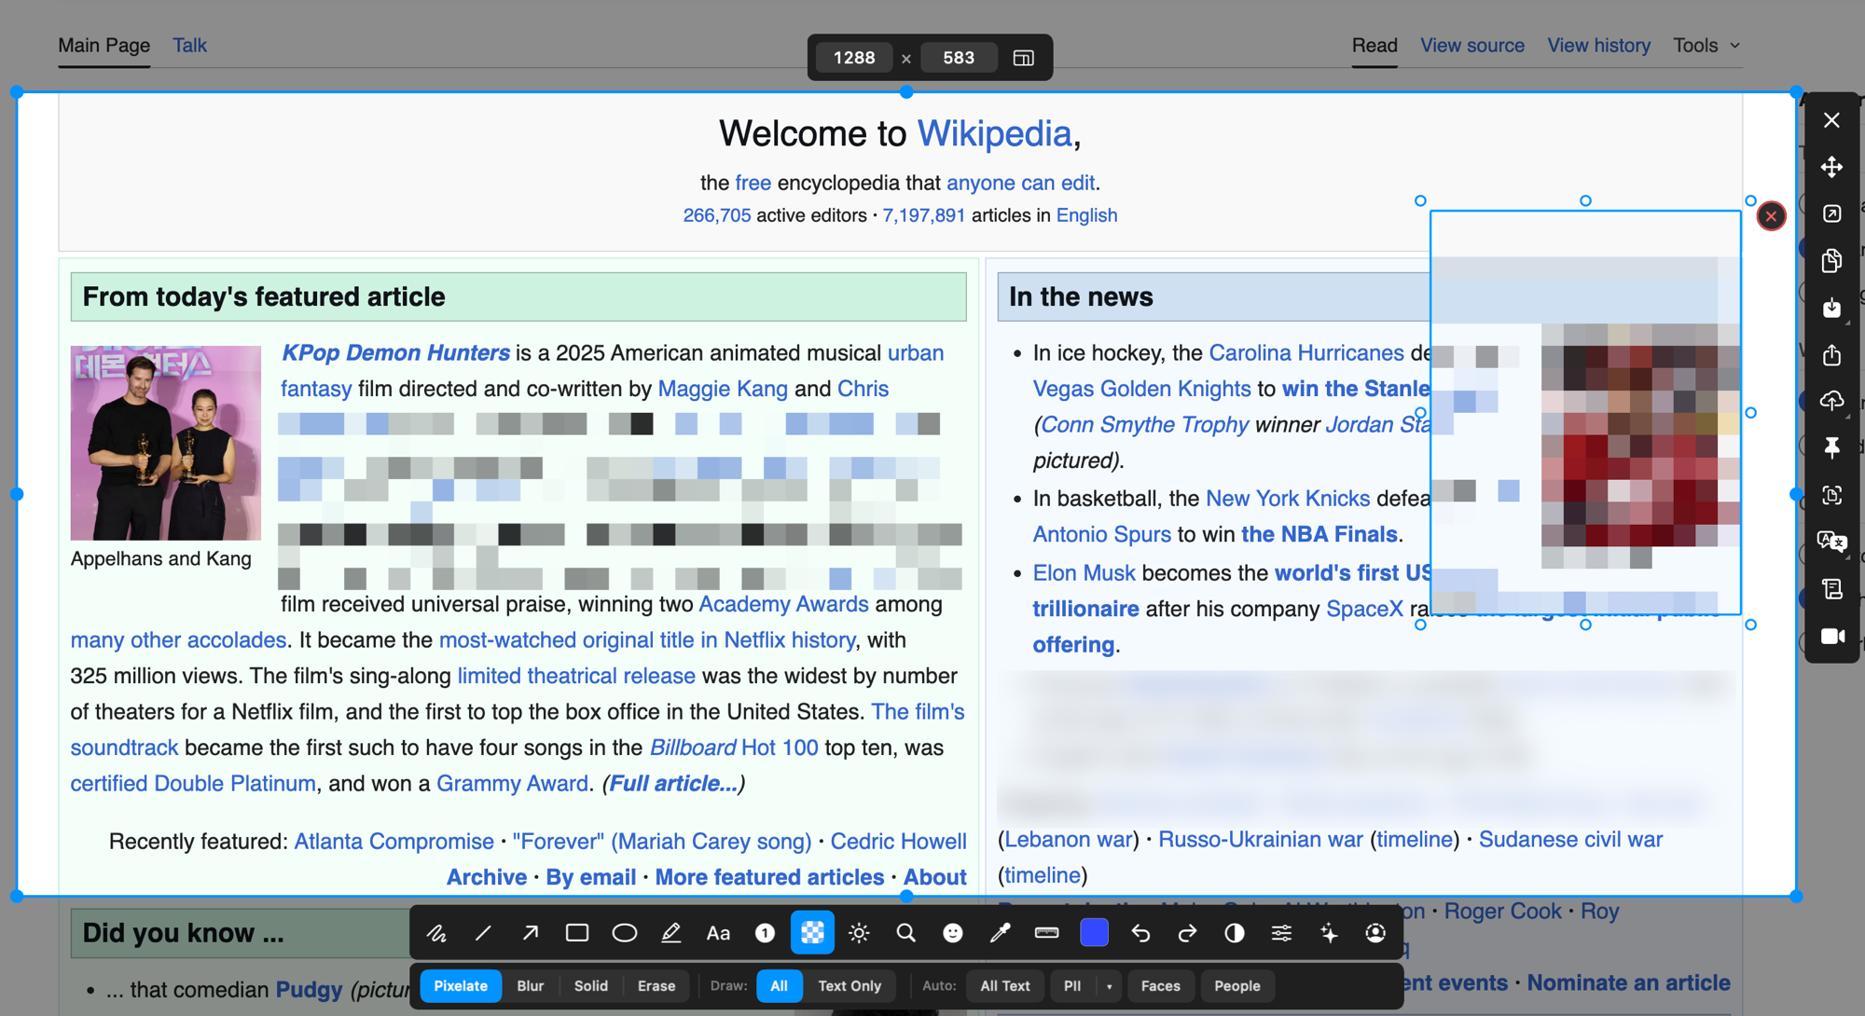Edit the 1288 width field
The image size is (1865, 1016).
point(854,58)
